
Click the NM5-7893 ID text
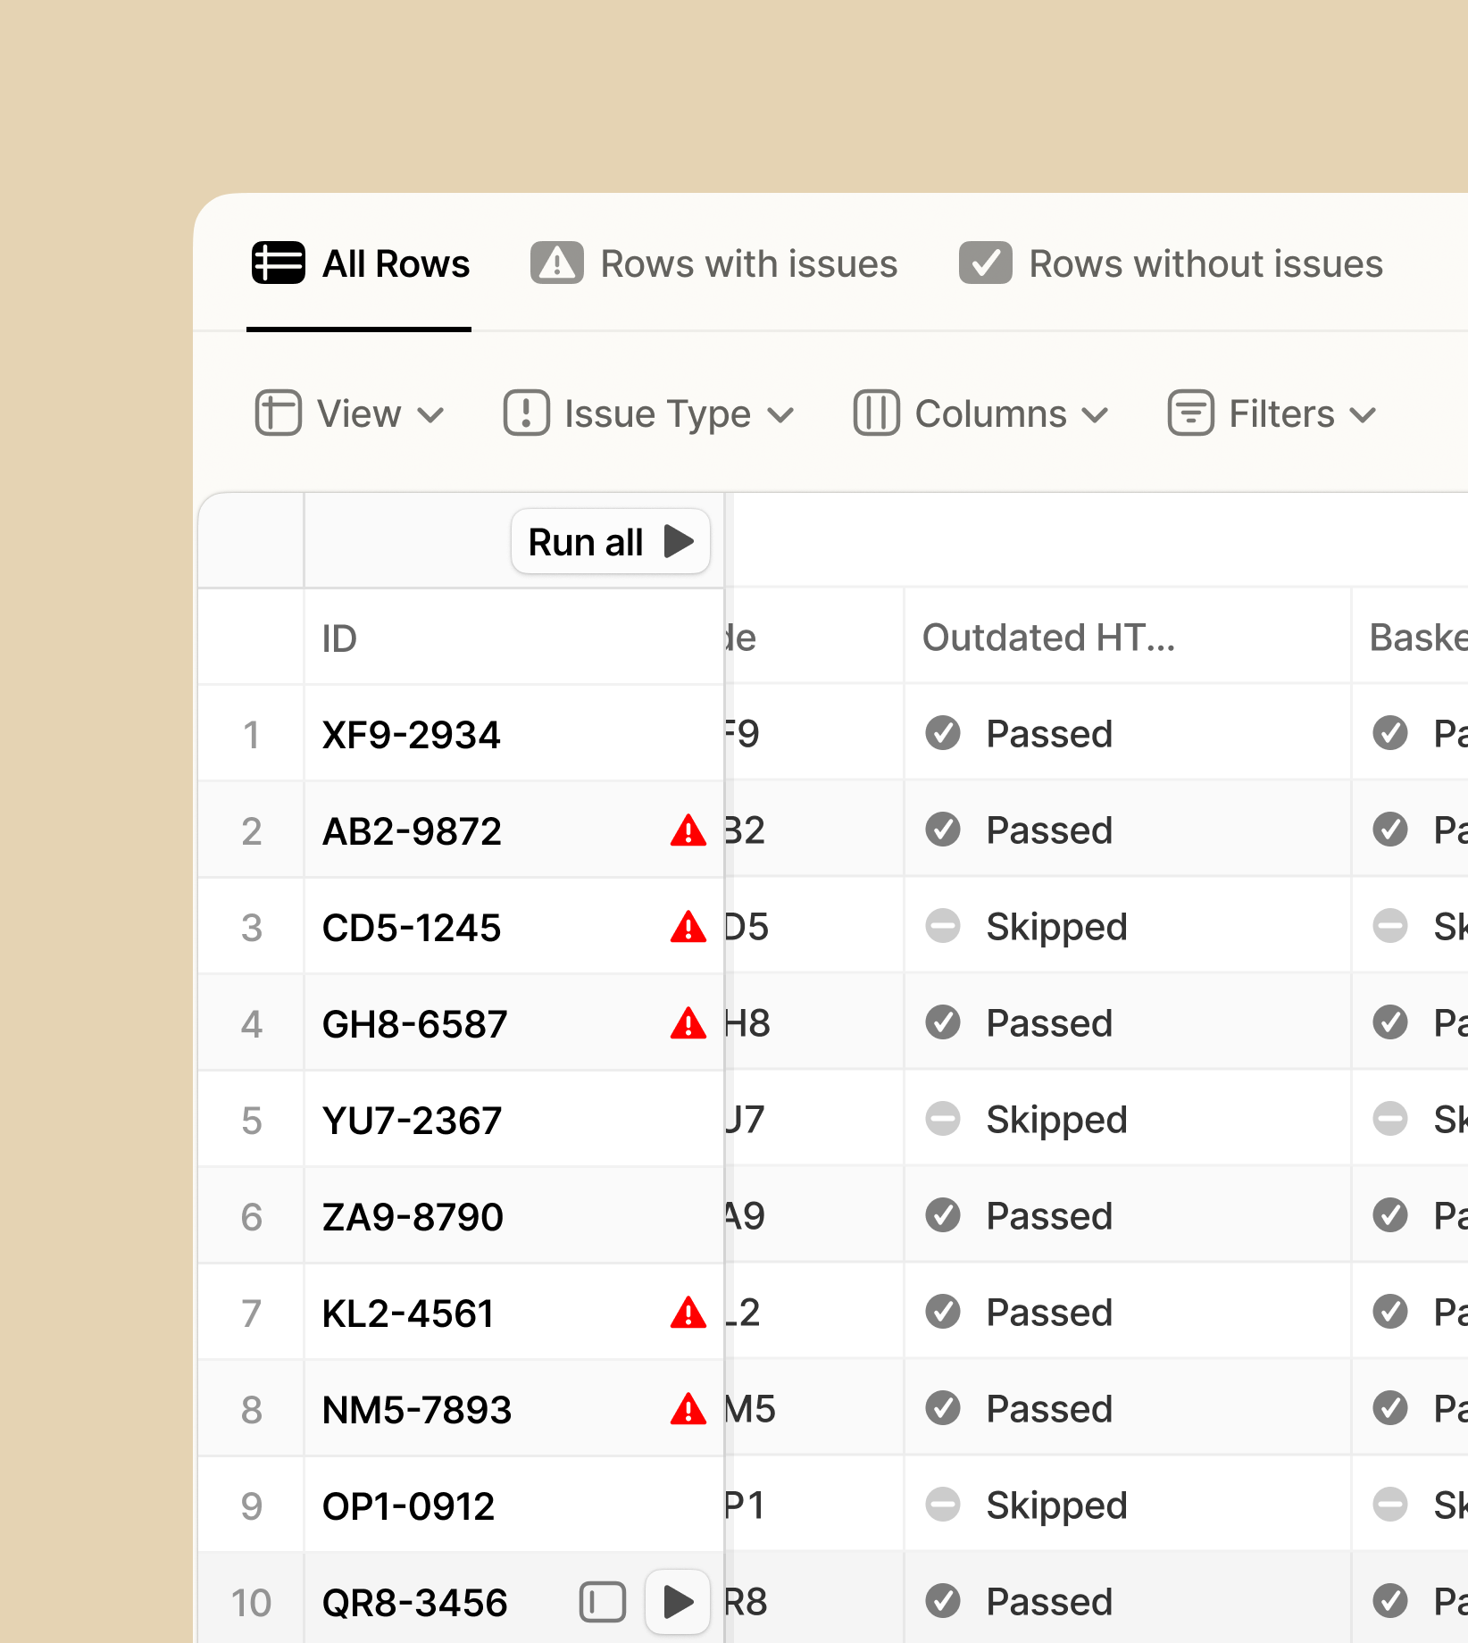(x=416, y=1410)
